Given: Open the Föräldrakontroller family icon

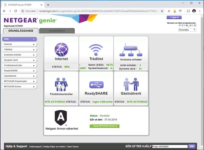Looking at the screenshot, I should 61,84.
